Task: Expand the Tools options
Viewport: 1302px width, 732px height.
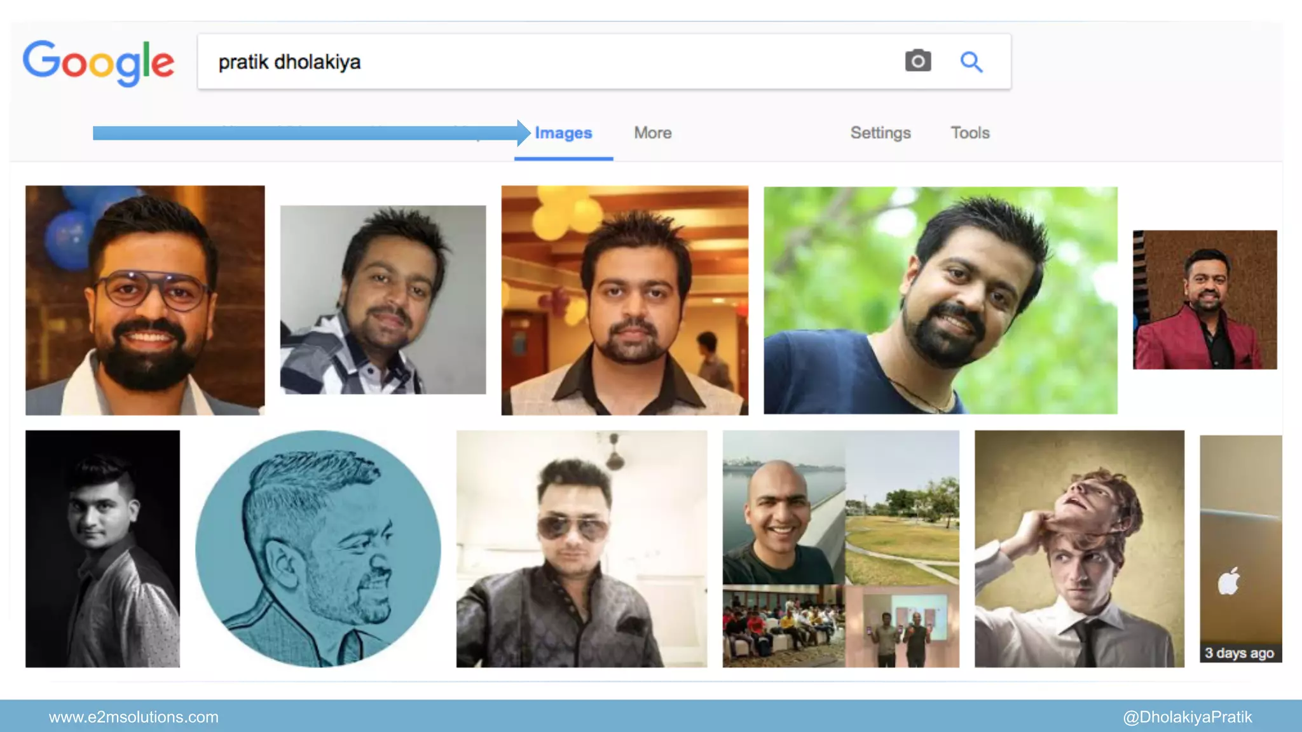Action: tap(970, 133)
